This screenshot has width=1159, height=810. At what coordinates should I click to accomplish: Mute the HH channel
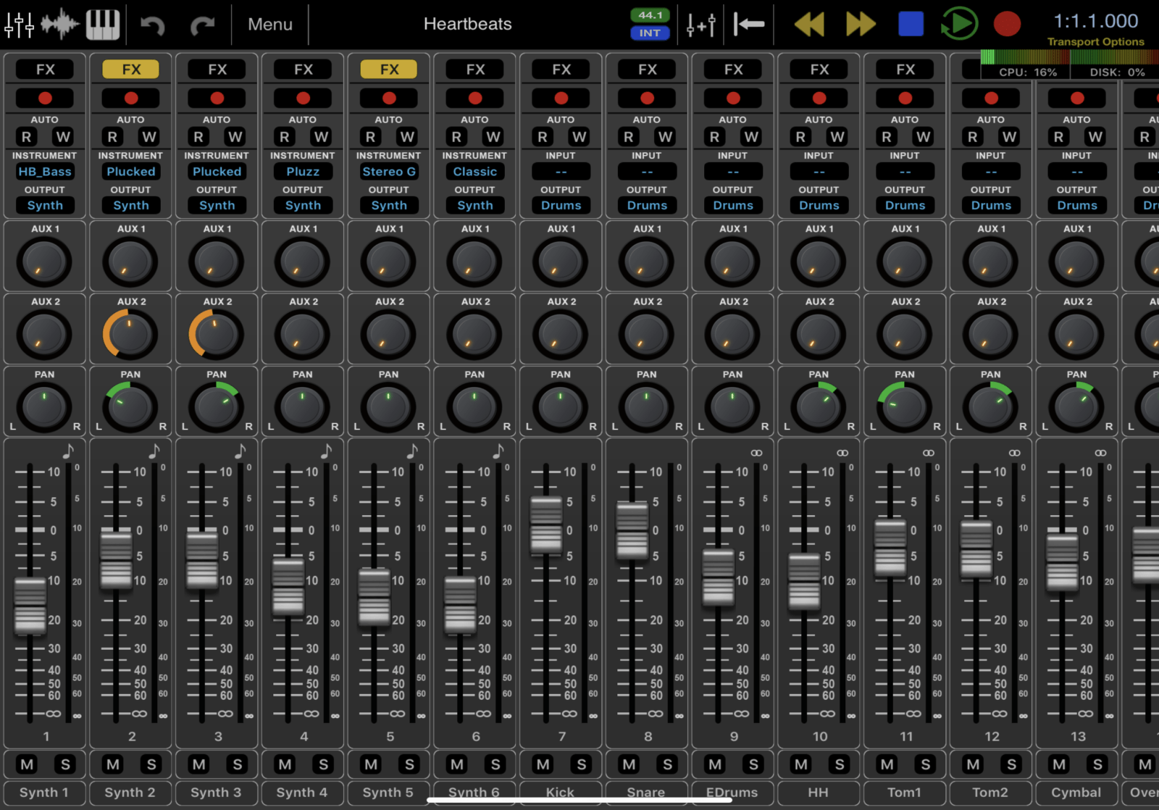click(801, 764)
